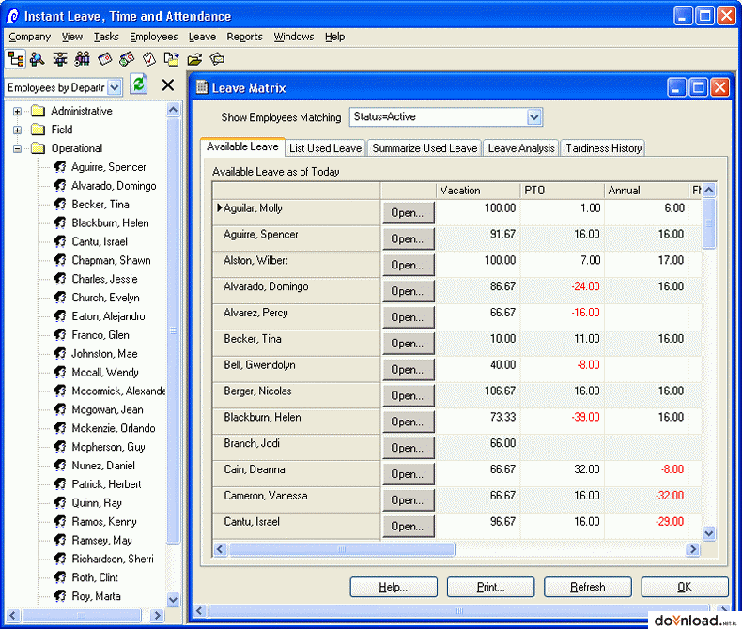Click the employee icon beside Quinn, Ray

point(59,502)
